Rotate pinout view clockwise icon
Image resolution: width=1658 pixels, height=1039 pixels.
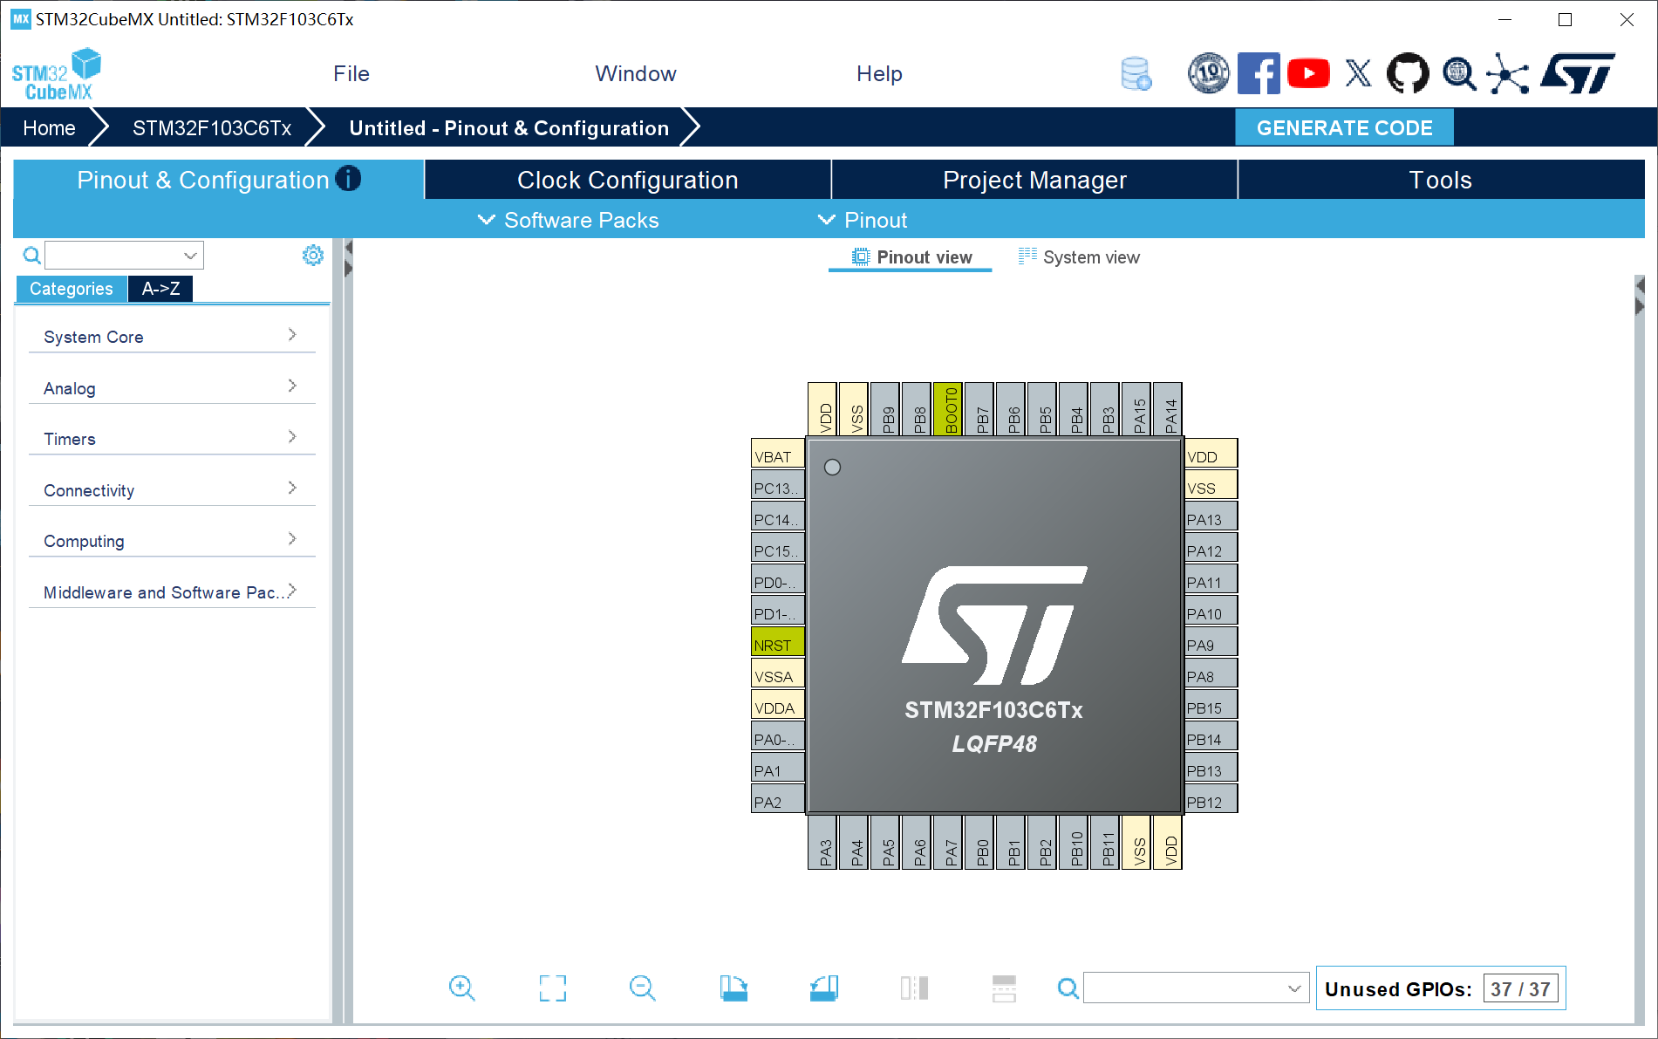tap(733, 988)
